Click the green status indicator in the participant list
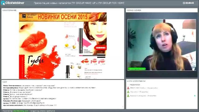 click(x=195, y=96)
